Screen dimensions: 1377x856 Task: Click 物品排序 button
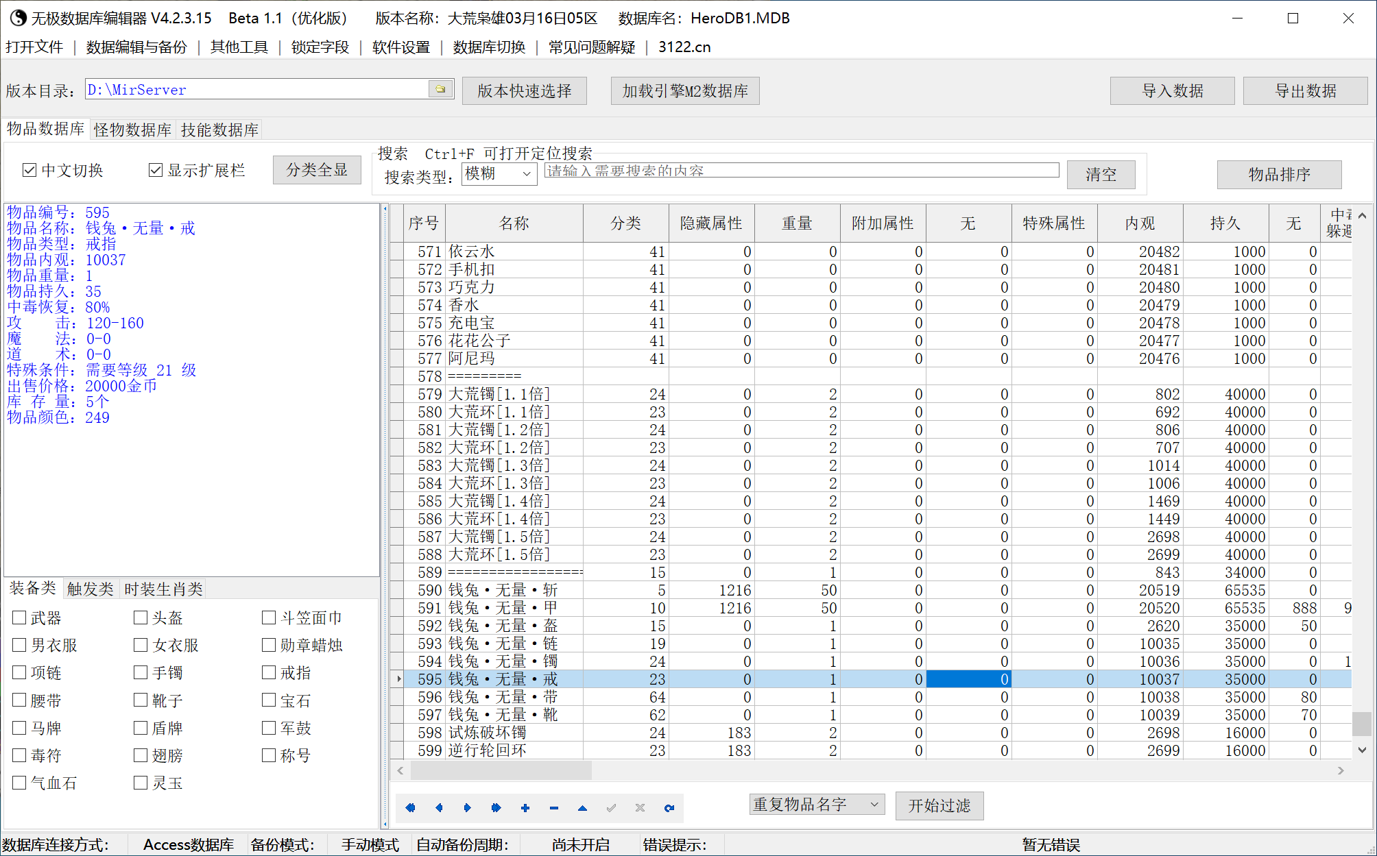point(1279,174)
